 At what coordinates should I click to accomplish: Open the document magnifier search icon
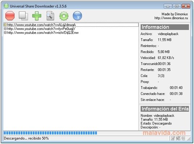[50, 16]
